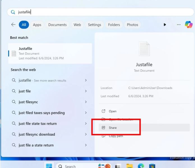Select the All filter tab

[x=24, y=25]
